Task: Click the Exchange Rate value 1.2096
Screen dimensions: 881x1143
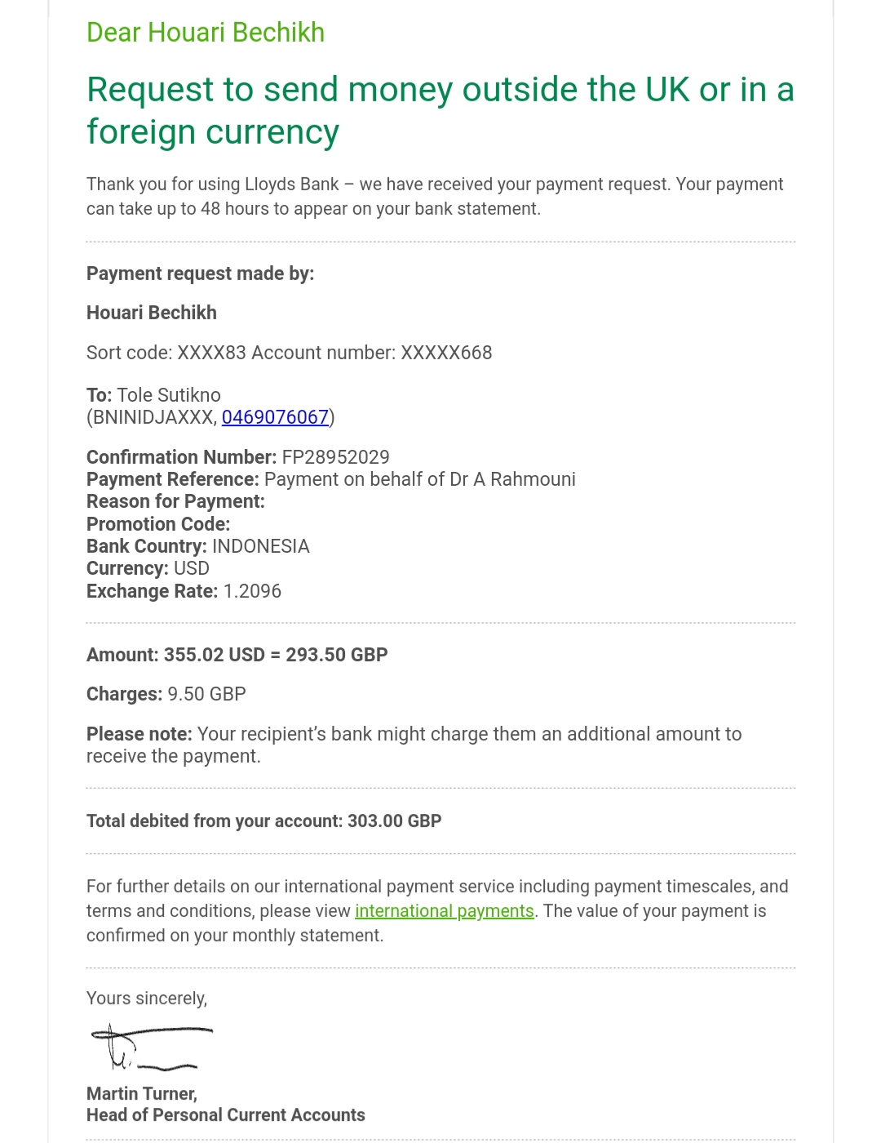Action: pyautogui.click(x=252, y=591)
